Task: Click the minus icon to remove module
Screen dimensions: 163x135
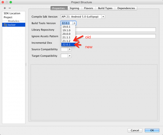Action: [x=10, y=8]
